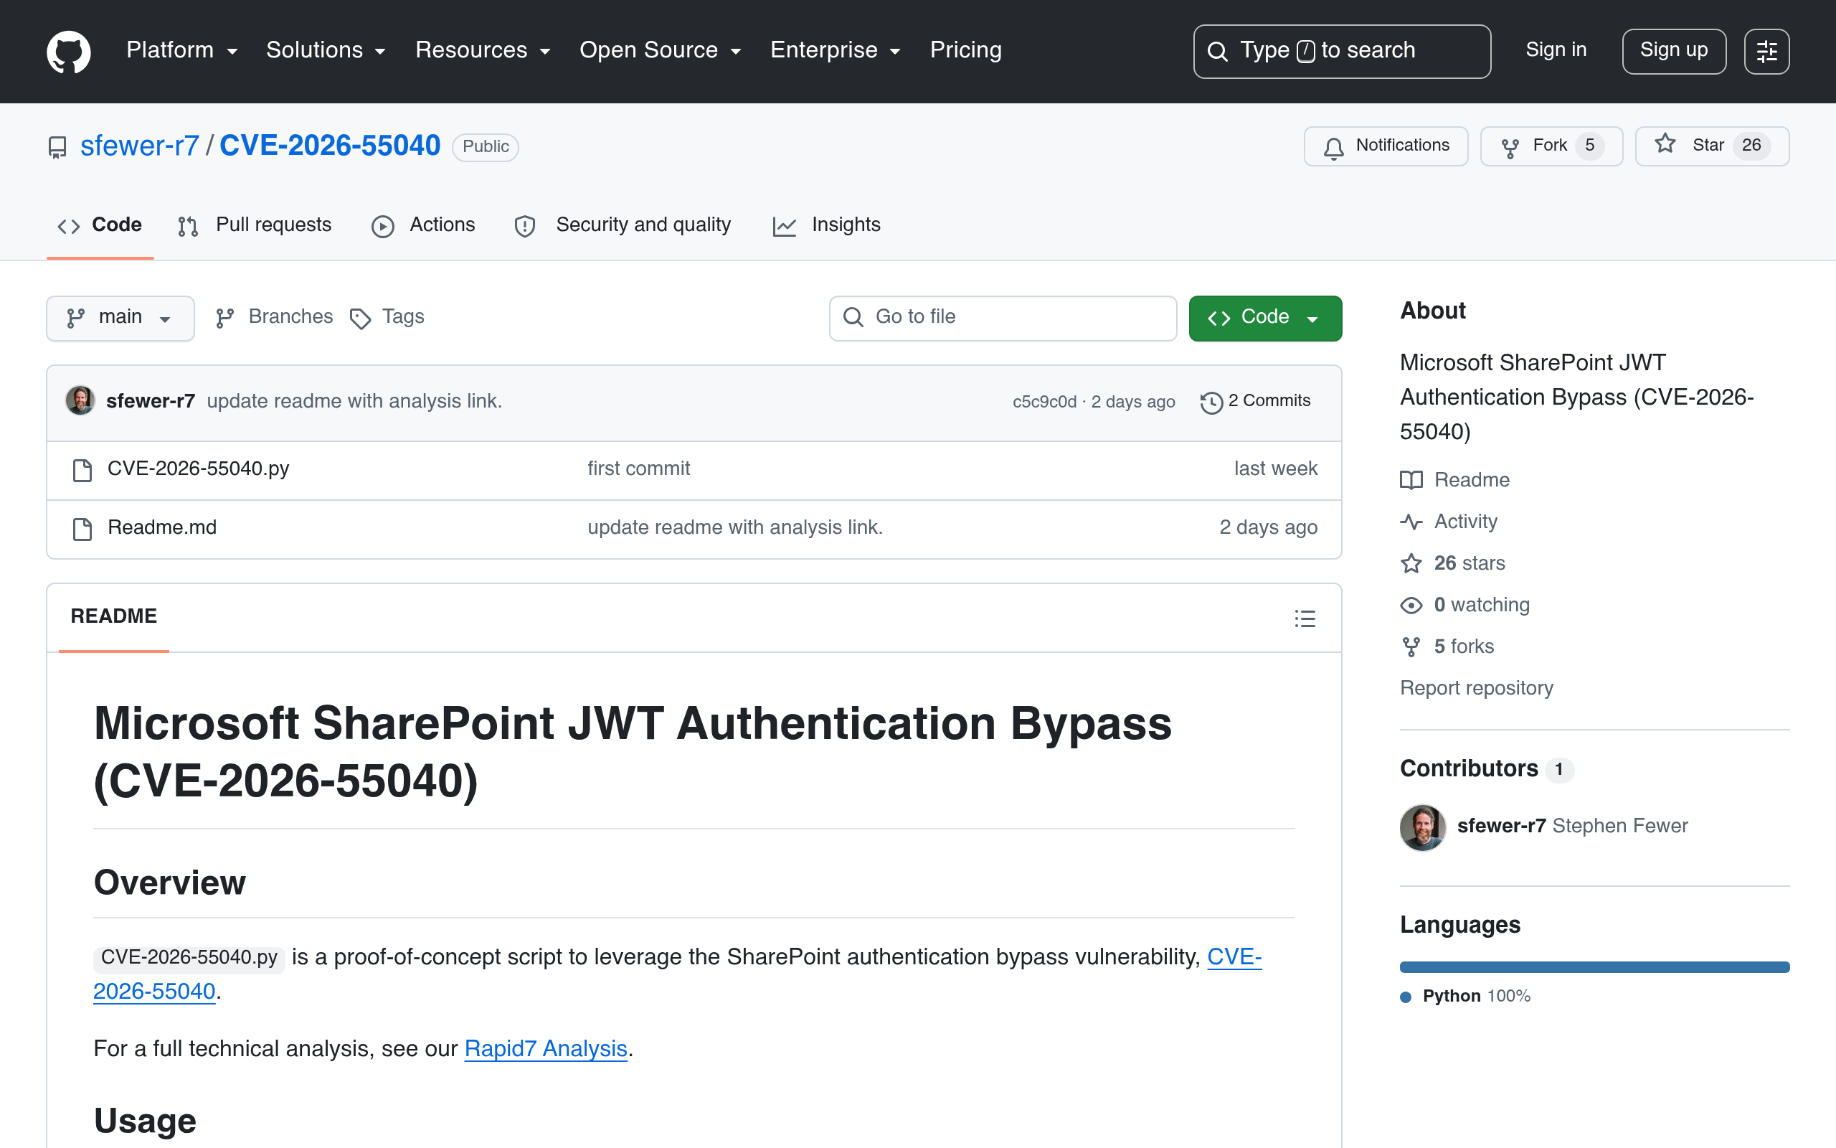Screen dimensions: 1836x1148
Task: Click the fork icon beside 5 forks
Action: [1411, 647]
